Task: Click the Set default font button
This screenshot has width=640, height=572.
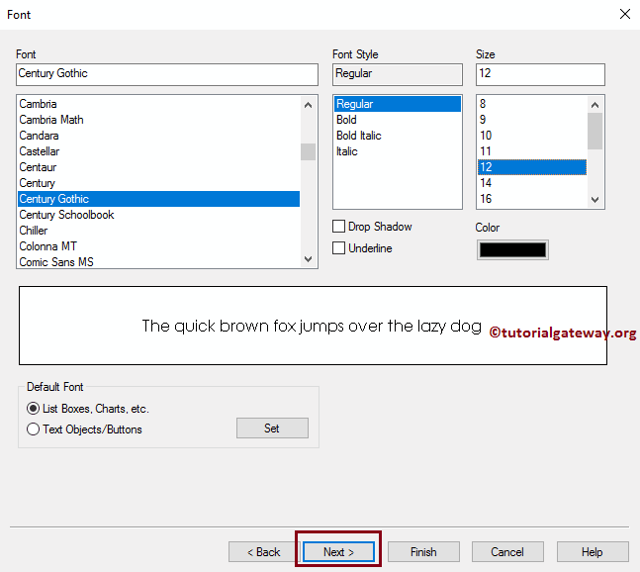Action: [x=272, y=428]
